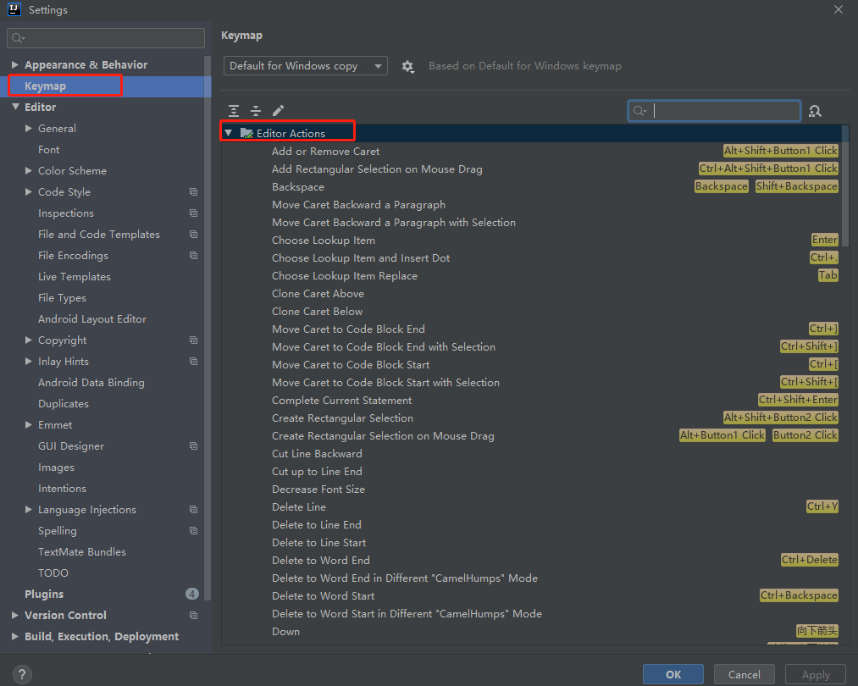Click the Editor Actions folder icon

pos(246,133)
